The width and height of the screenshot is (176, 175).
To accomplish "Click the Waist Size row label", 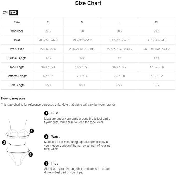I will tap(17, 49).
